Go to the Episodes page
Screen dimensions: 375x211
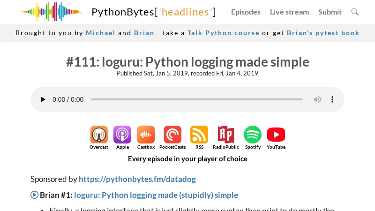246,12
